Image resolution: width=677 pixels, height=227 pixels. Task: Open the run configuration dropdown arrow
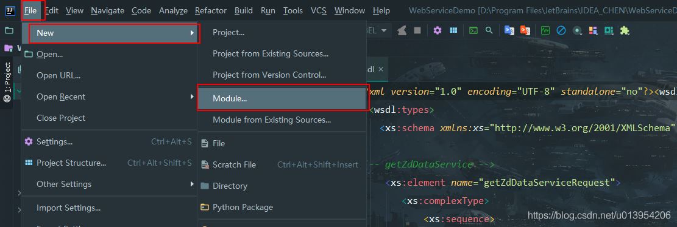[383, 30]
